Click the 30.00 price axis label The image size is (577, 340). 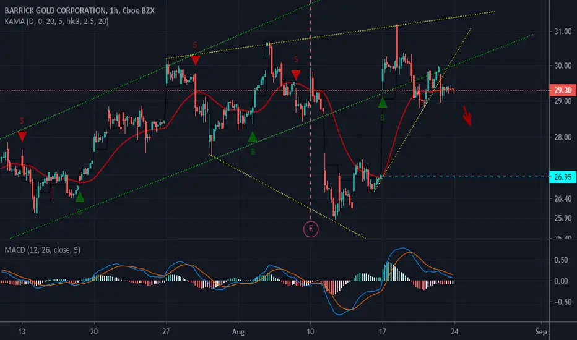click(x=563, y=66)
